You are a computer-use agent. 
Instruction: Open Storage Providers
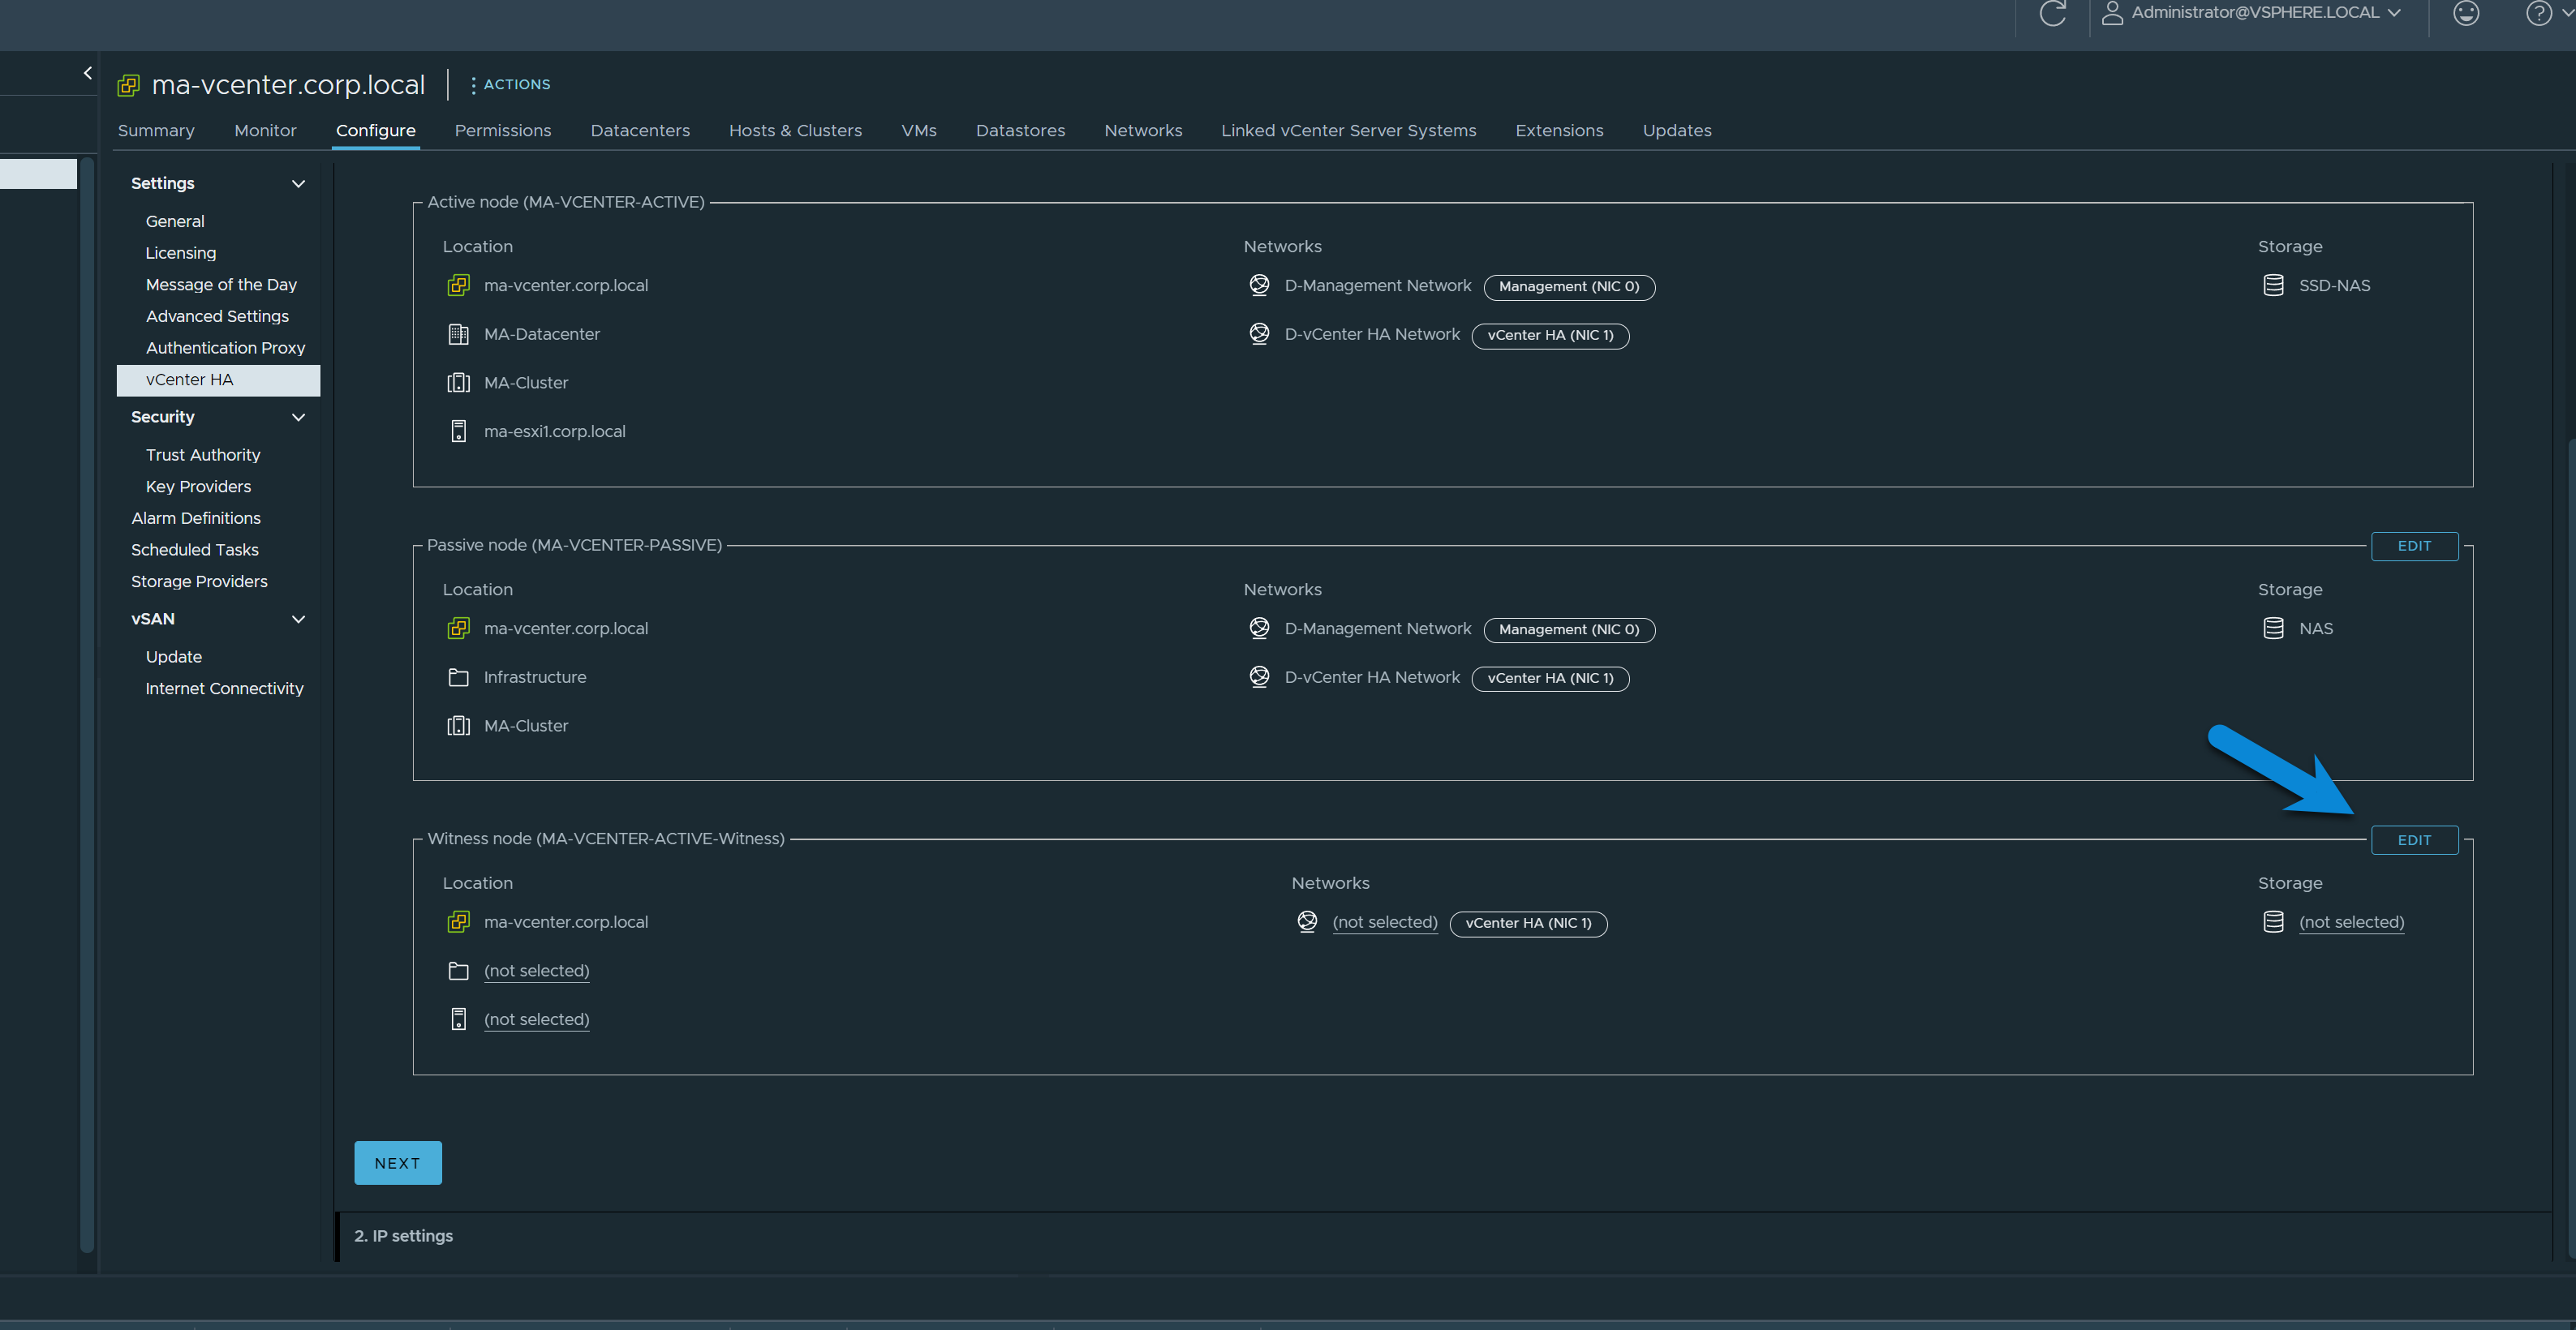click(x=199, y=581)
